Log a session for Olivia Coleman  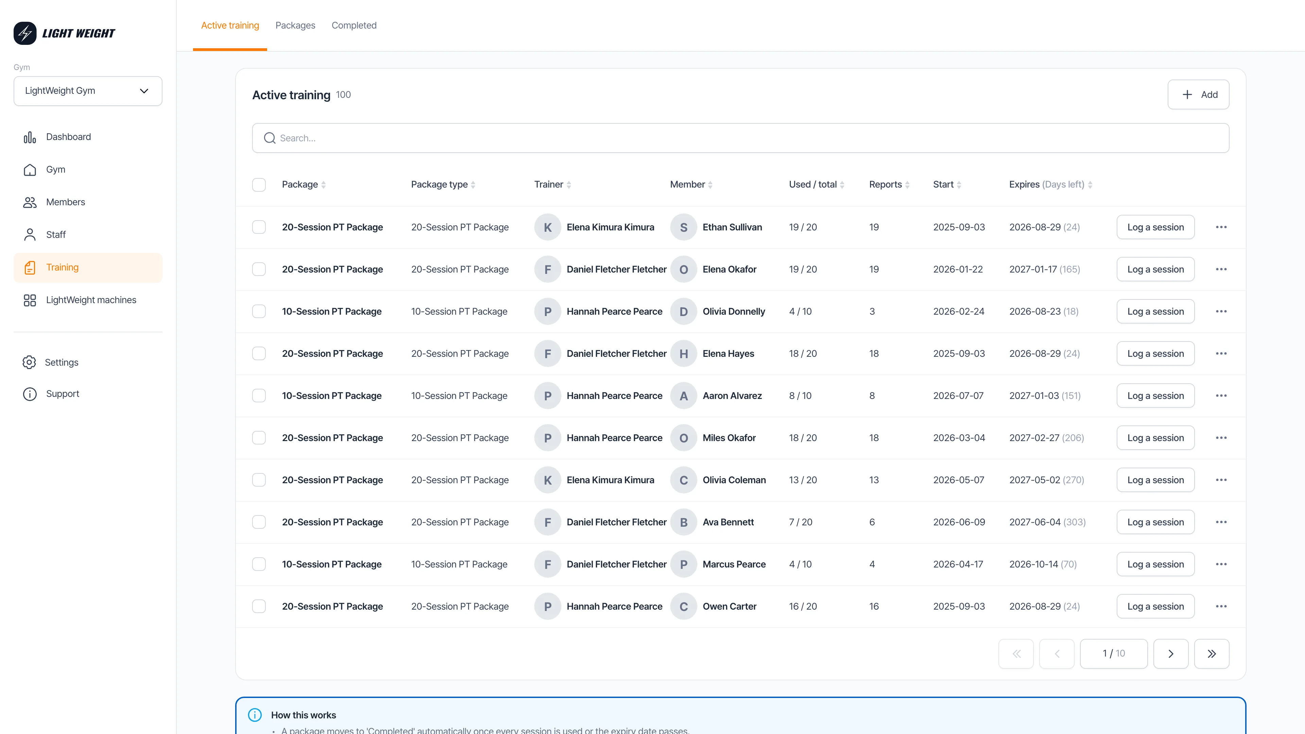pos(1155,480)
